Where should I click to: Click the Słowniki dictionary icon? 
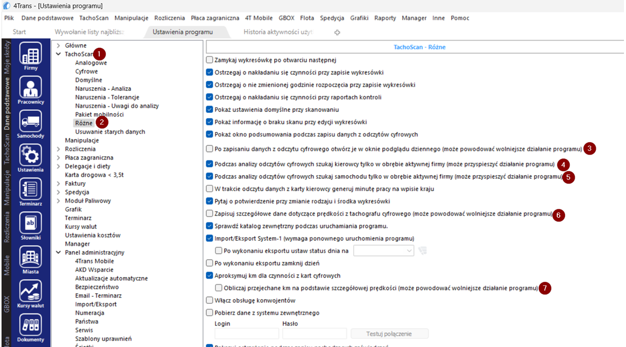pos(30,224)
